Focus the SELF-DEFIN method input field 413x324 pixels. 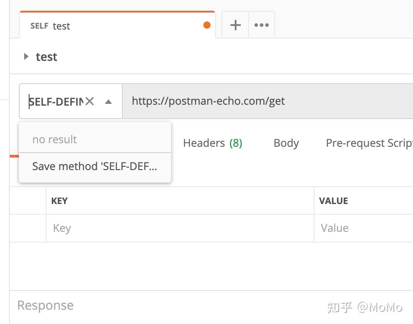coord(56,102)
